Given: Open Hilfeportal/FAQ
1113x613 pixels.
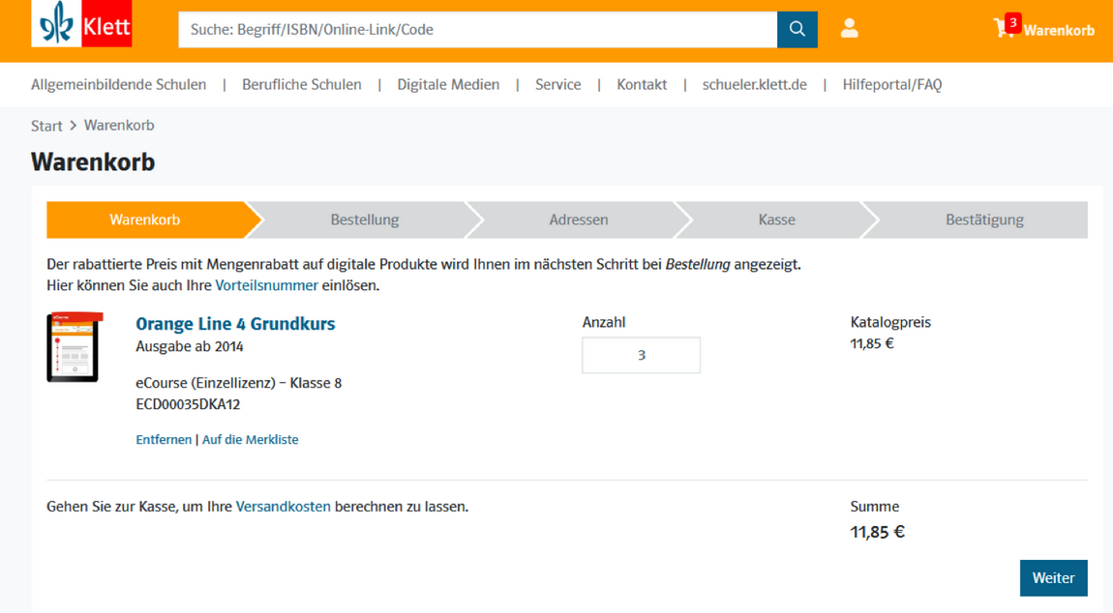Looking at the screenshot, I should [891, 84].
